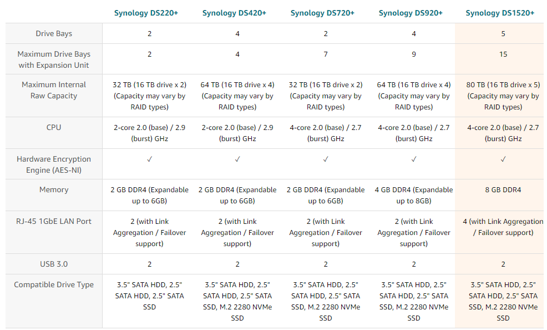Select the Drive Bays row label
The image size is (547, 330).
(x=54, y=34)
